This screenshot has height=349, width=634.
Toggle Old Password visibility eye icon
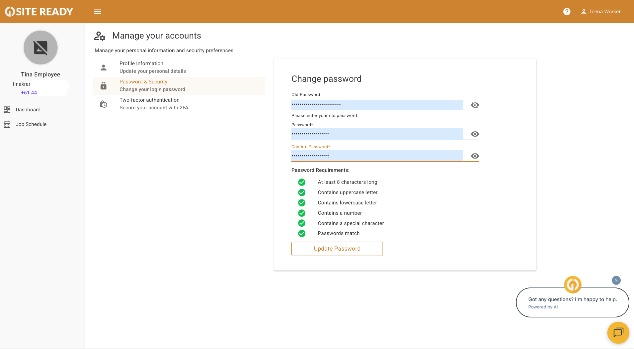[475, 105]
